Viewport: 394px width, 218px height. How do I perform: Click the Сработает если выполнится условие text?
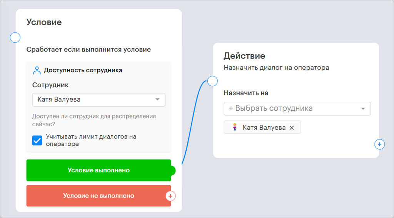(x=89, y=50)
